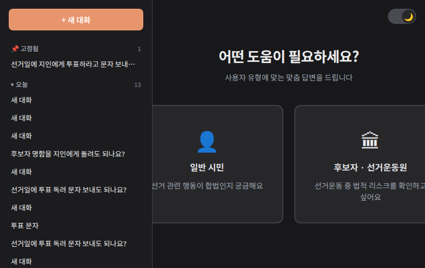Image resolution: width=425 pixels, height=268 pixels.
Task: Click the pinned count badge showing 1
Action: click(139, 49)
